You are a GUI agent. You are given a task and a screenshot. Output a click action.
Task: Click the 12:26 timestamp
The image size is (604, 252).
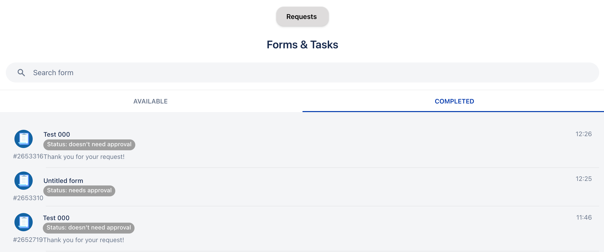point(583,134)
